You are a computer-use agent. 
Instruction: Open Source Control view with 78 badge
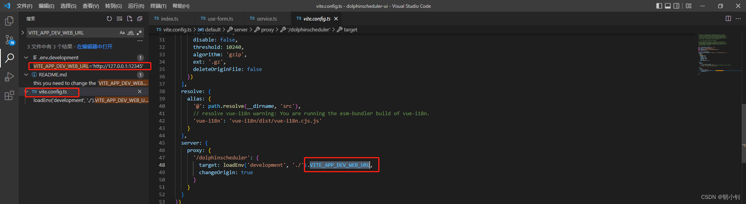click(9, 40)
